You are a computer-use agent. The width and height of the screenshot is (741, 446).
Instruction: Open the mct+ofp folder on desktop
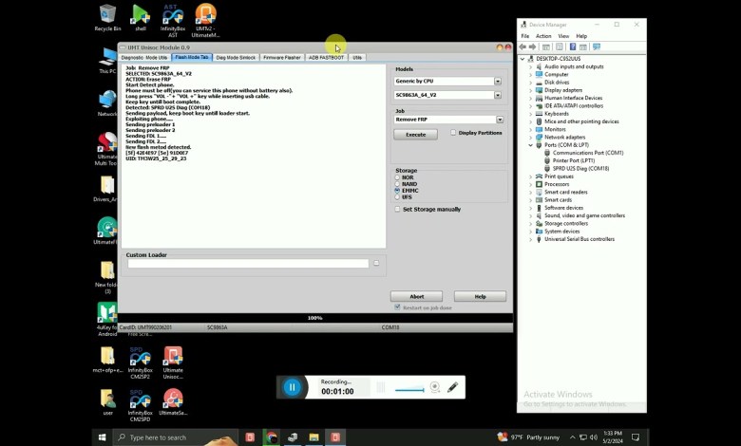click(107, 360)
